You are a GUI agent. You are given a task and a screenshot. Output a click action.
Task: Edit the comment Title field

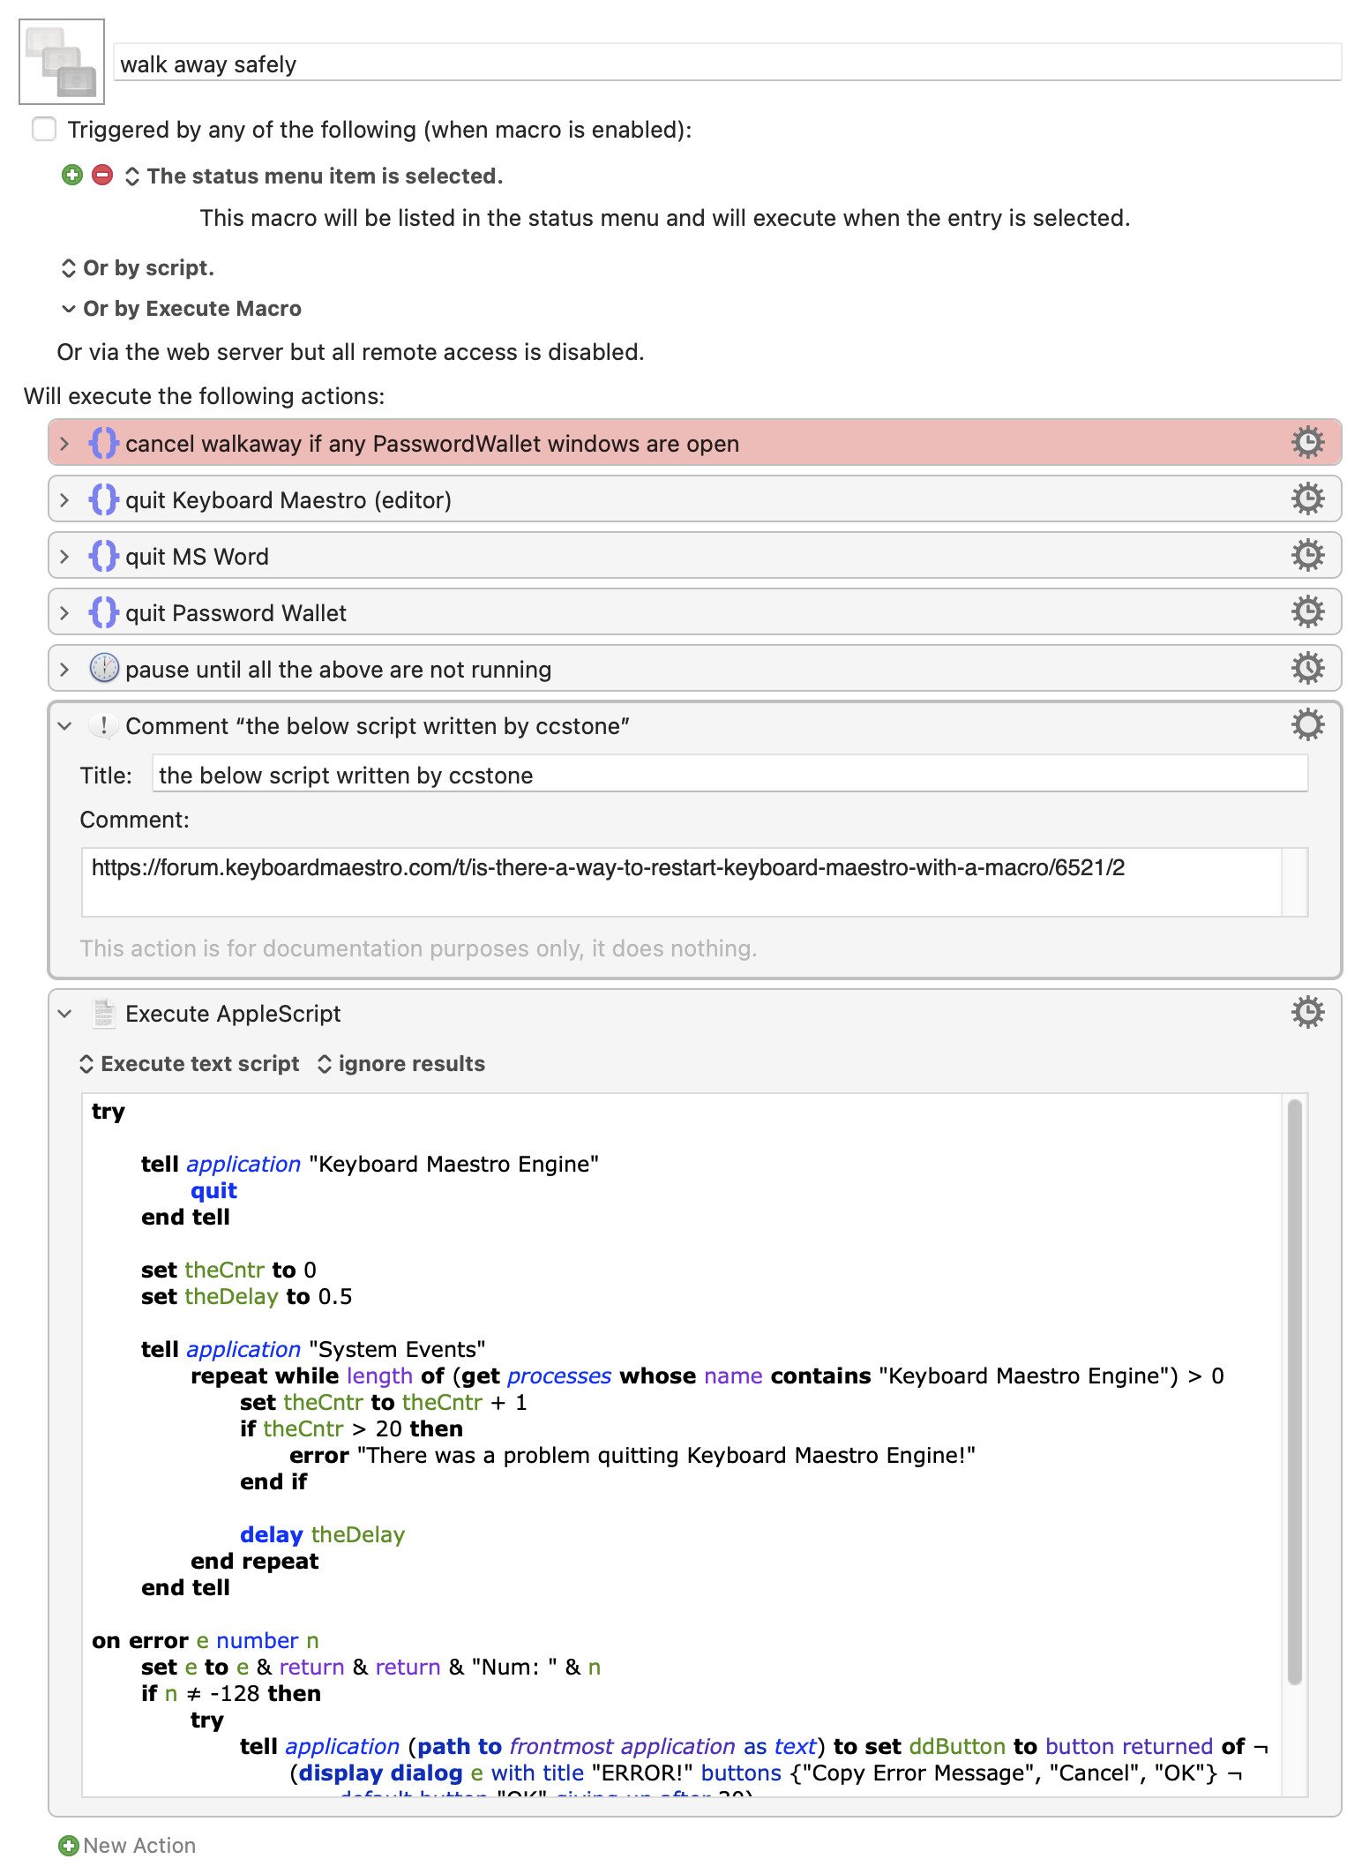(730, 775)
